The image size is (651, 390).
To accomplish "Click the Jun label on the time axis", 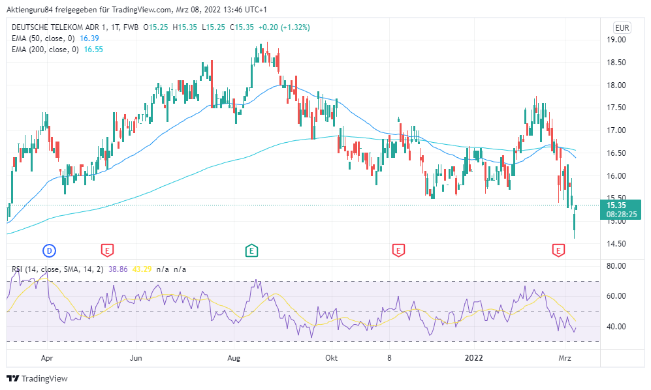I will pos(136,358).
